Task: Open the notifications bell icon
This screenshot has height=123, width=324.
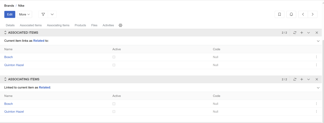Action: pyautogui.click(x=291, y=14)
